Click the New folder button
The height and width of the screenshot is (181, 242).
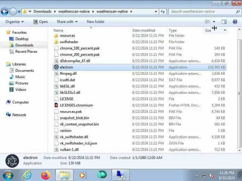pos(96,22)
